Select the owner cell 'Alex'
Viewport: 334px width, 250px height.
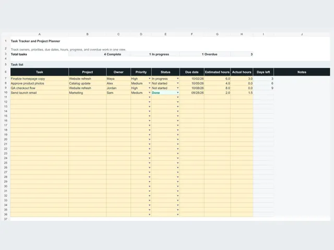pyautogui.click(x=118, y=83)
